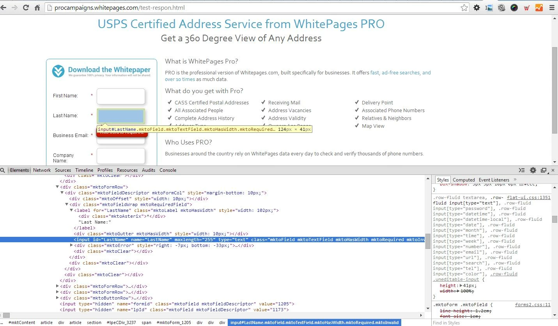Screen dimensions: 558x326
Task: Select the hidden input formid line
Action: coord(177,304)
